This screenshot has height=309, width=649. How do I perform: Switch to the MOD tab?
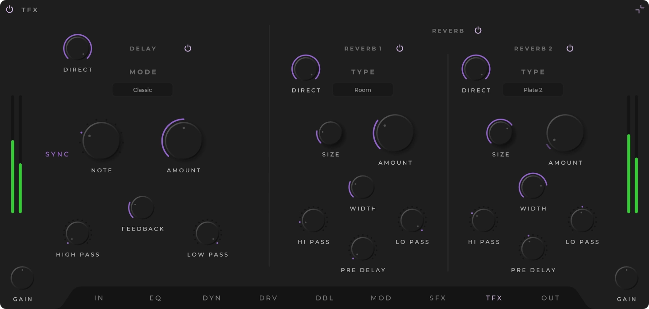[x=381, y=298]
